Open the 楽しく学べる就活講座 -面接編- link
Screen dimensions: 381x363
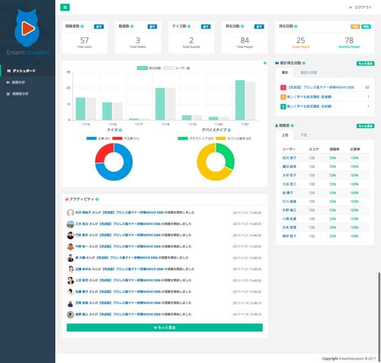(x=310, y=97)
